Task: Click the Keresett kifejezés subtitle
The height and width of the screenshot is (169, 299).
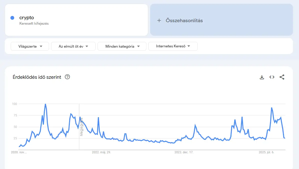Action: [x=34, y=23]
